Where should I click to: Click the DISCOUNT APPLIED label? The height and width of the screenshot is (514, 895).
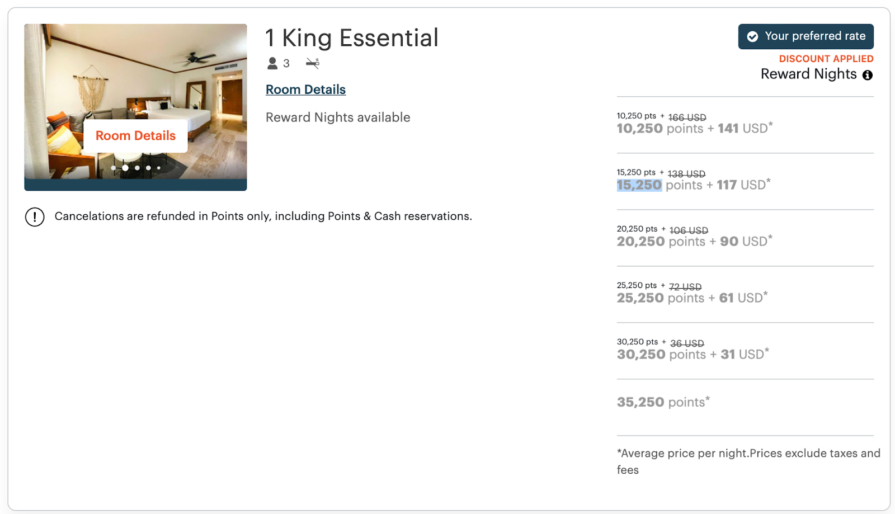[826, 59]
